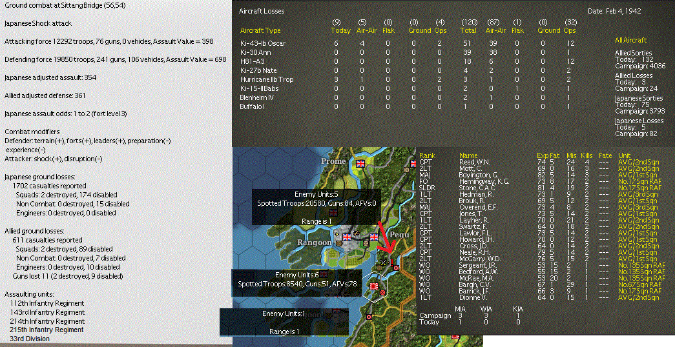Select the Ki-15-II Babs row
Screen dimensions: 675x347
(409, 88)
